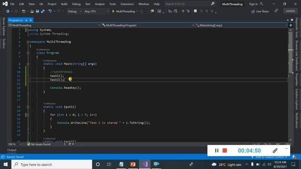Image resolution: width=301 pixels, height=169 pixels.
Task: Click the Save icon in toolbar
Action: point(38,11)
